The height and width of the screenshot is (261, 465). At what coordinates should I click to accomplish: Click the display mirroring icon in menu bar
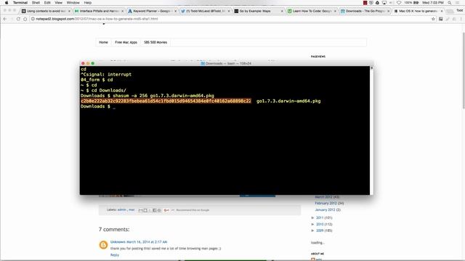coord(384,3)
